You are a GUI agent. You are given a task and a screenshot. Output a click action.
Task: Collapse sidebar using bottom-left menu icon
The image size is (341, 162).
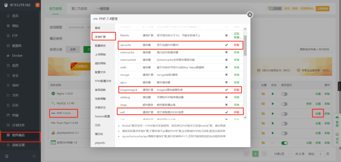pos(7,156)
